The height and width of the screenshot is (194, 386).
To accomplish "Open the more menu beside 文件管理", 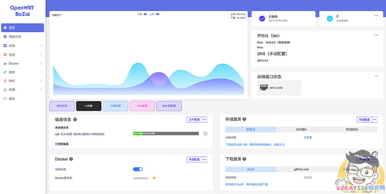I will (x=205, y=120).
